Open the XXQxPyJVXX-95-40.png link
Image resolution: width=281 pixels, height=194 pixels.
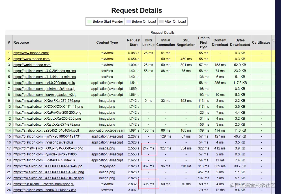pos(48,148)
